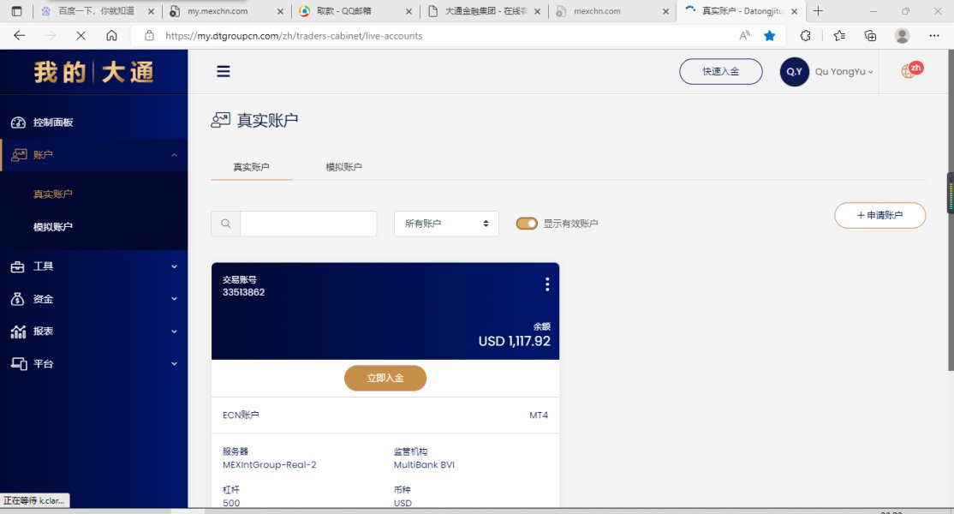Image resolution: width=954 pixels, height=514 pixels.
Task: Toggle the 显示有效账户 switch
Action: point(527,224)
